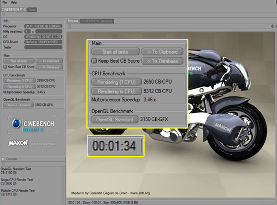Click the Zoom: 100.0% status entry

coord(92,202)
